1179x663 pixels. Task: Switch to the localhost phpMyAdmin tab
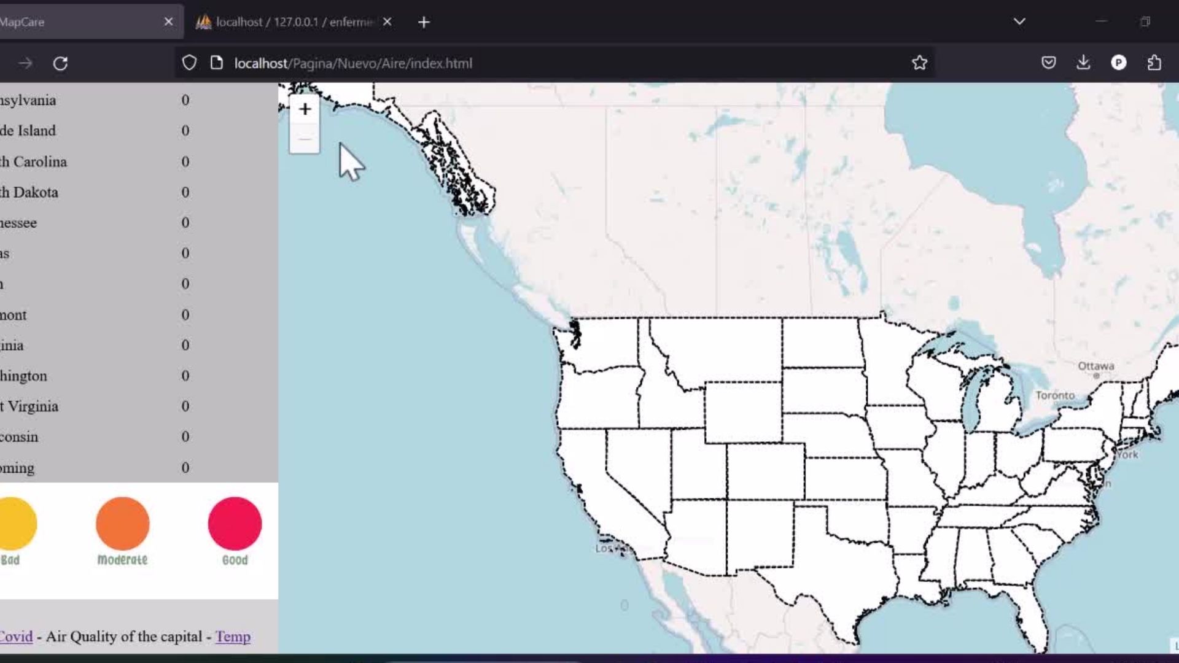pos(289,22)
